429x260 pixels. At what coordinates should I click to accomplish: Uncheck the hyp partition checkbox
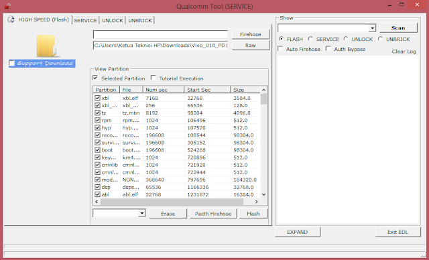[x=97, y=128]
